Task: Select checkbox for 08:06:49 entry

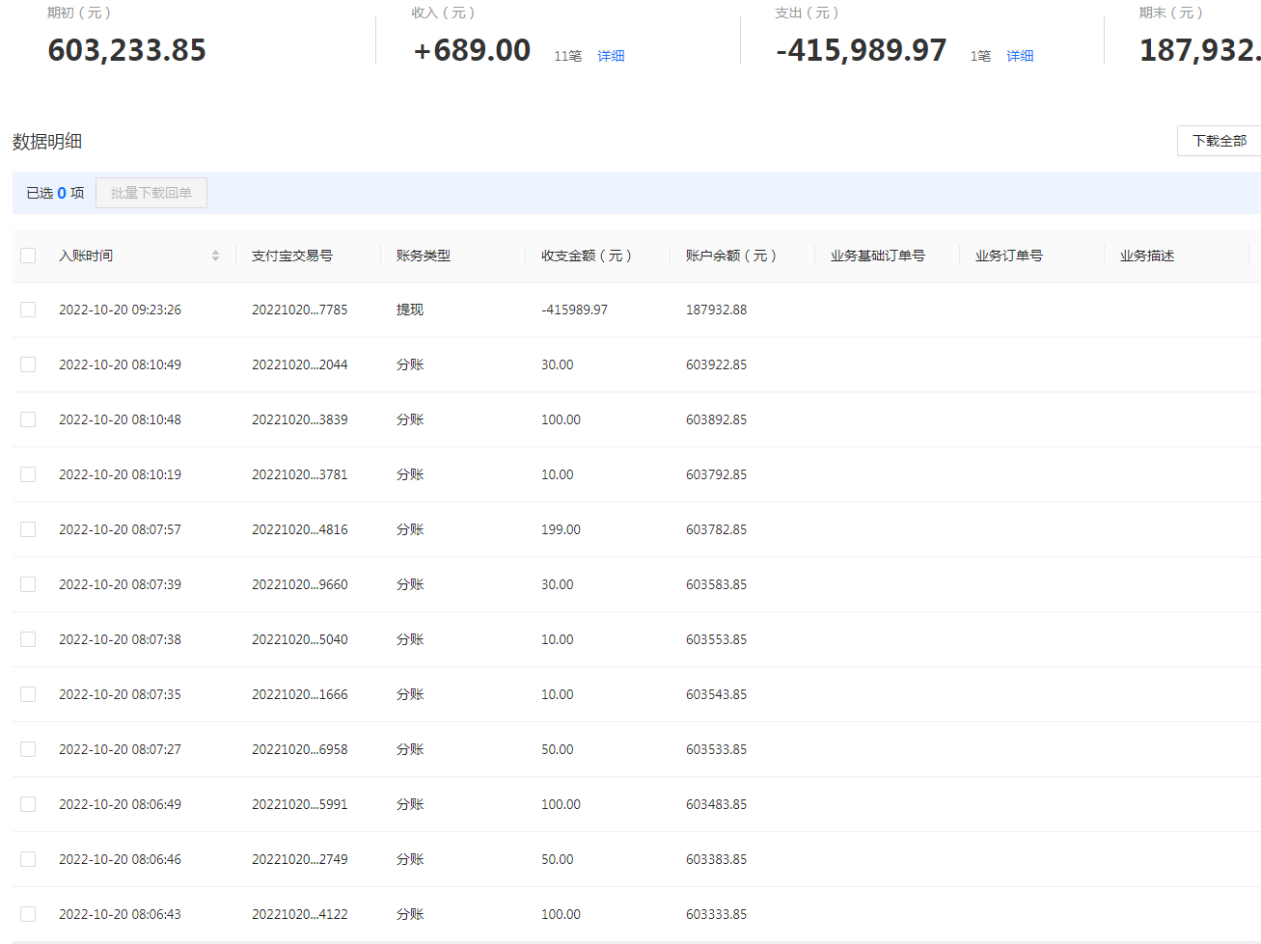Action: click(28, 804)
